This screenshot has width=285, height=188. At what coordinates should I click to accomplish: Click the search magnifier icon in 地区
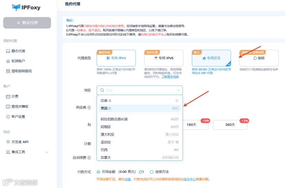click(x=102, y=90)
